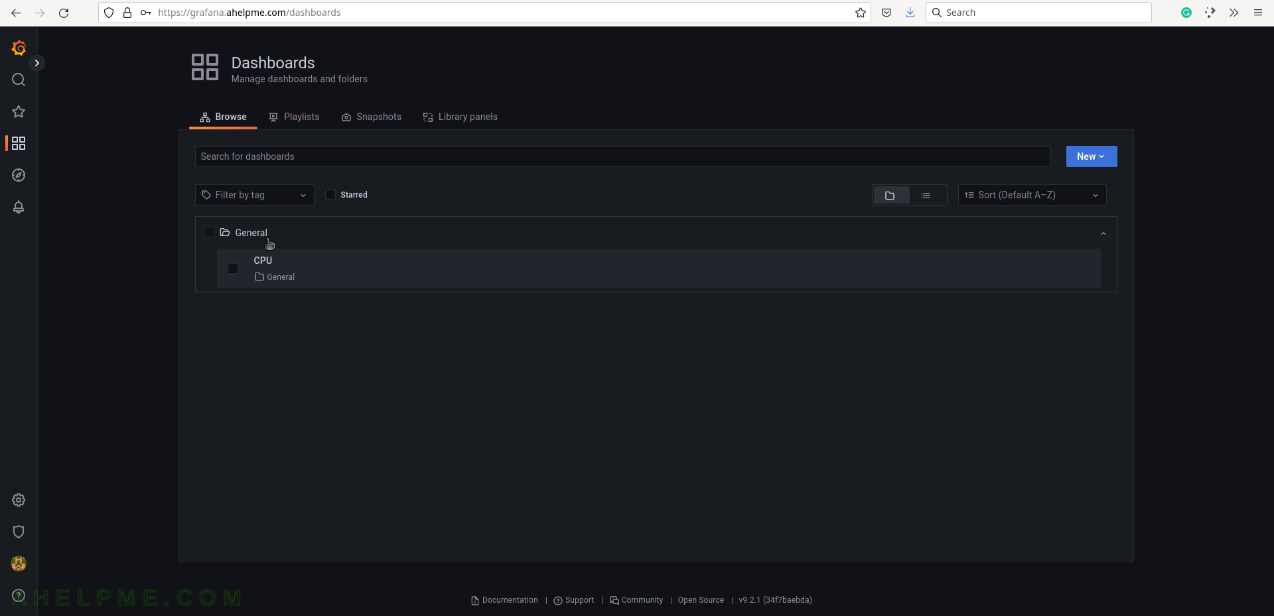Screen dimensions: 1274x616
Task: Switch to the Snapshots tab
Action: tap(372, 117)
